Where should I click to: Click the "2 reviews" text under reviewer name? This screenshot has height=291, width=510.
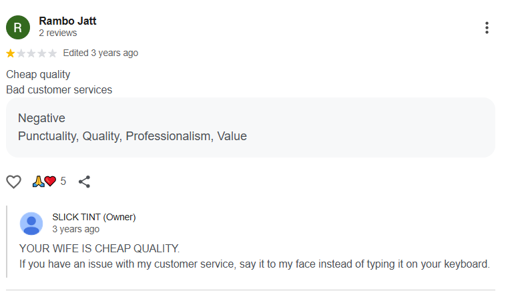[57, 33]
